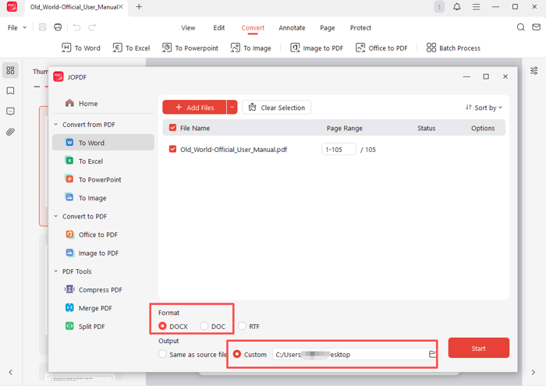Click the Clear Selection button
The height and width of the screenshot is (386, 546).
(x=277, y=107)
